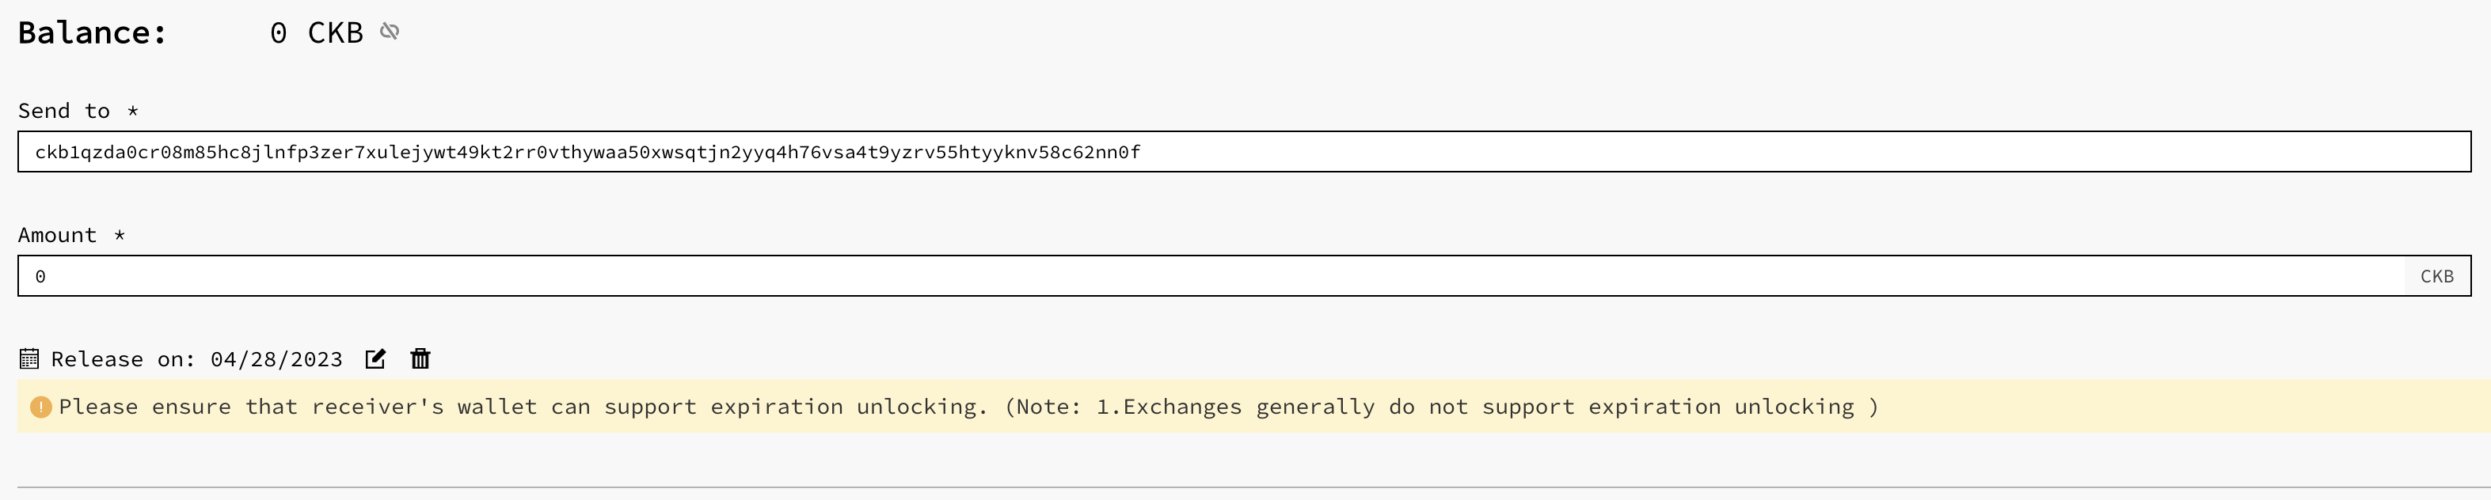Click the calendar icon before Release on

29,359
